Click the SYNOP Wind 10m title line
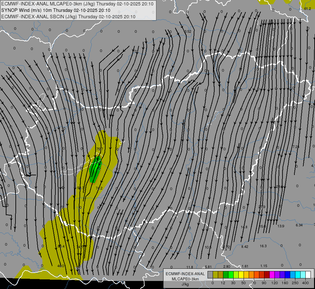This screenshot has width=315, height=289. tap(56, 10)
